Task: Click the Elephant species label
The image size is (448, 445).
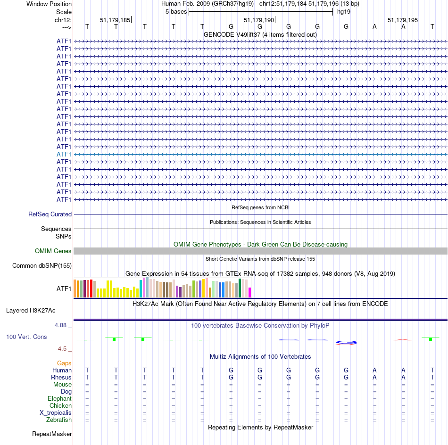Action: coord(60,398)
